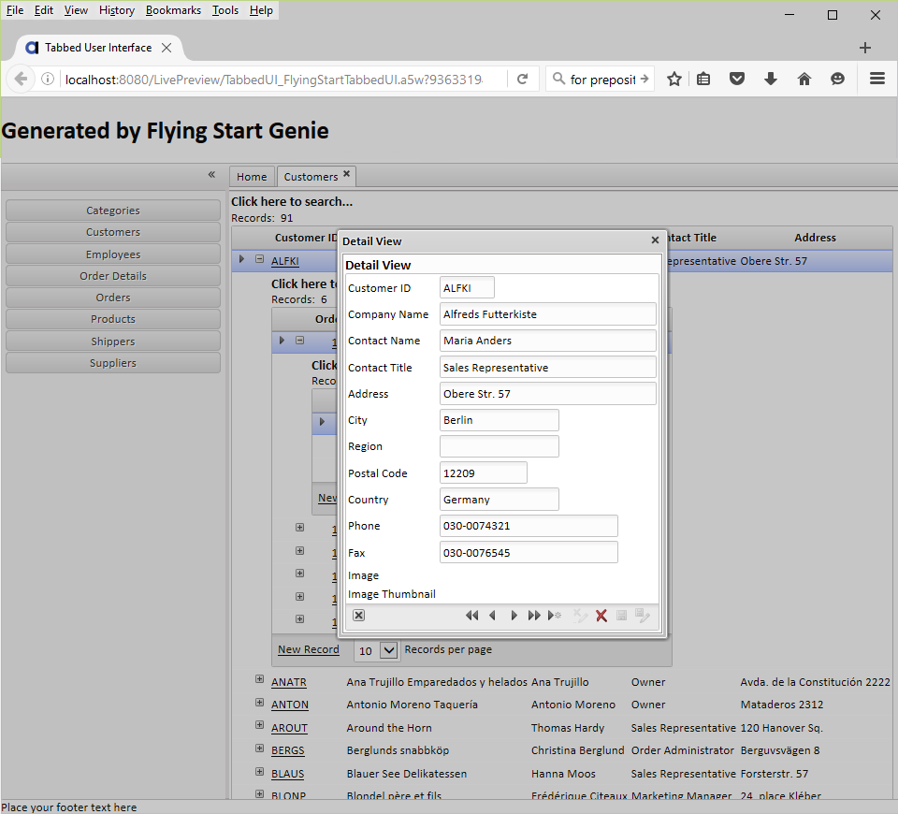This screenshot has width=898, height=814.
Task: Open the browser hamburger menu
Action: (x=877, y=79)
